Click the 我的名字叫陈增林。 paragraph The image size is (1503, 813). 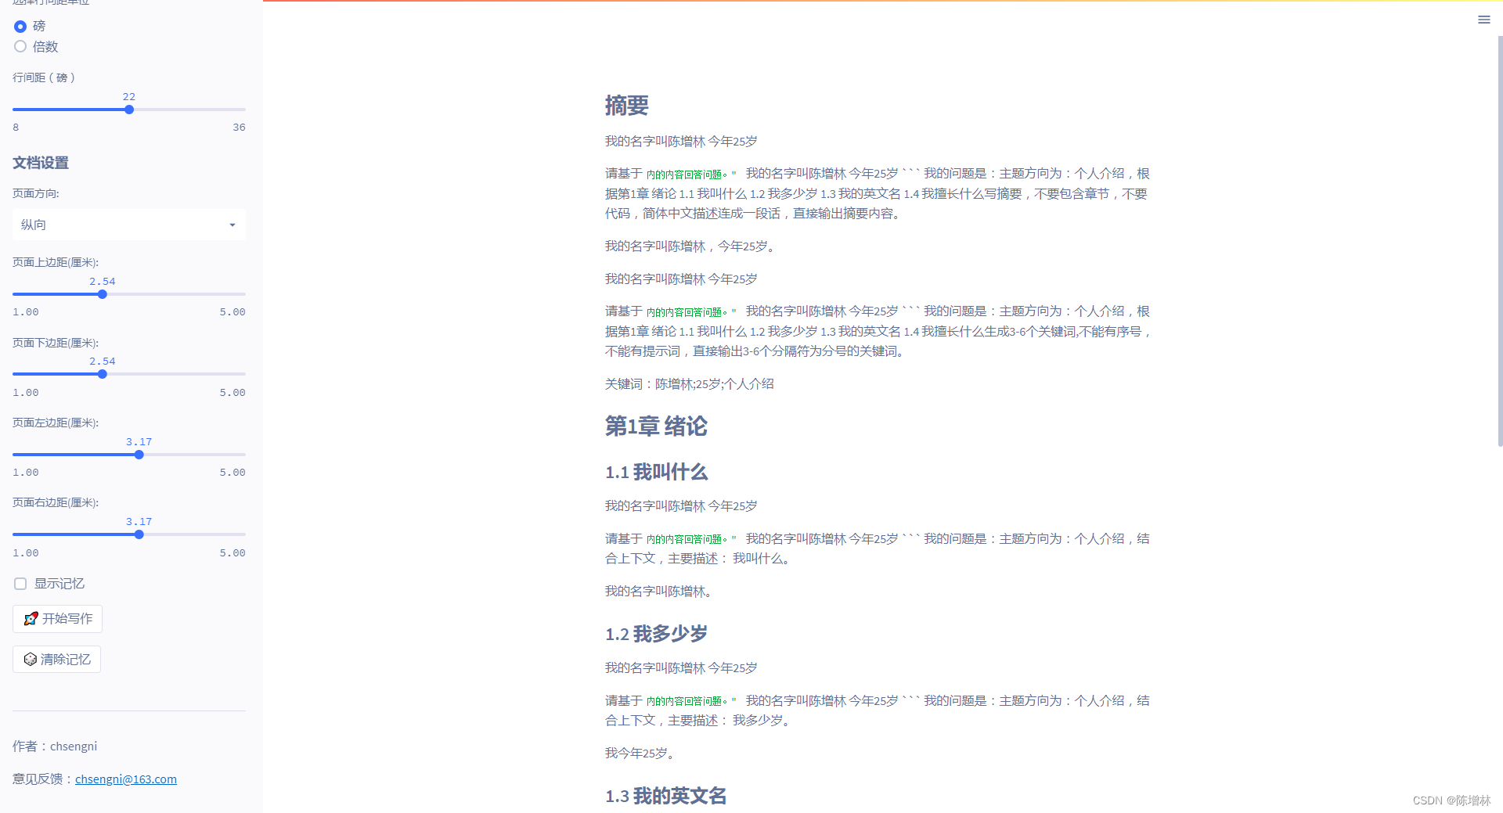point(660,592)
